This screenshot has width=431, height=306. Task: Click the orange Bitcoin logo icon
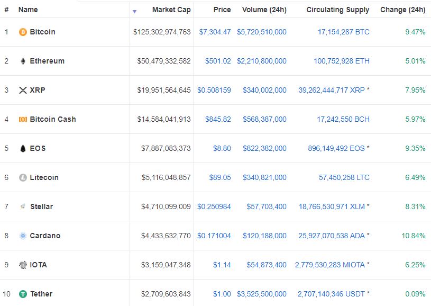23,32
